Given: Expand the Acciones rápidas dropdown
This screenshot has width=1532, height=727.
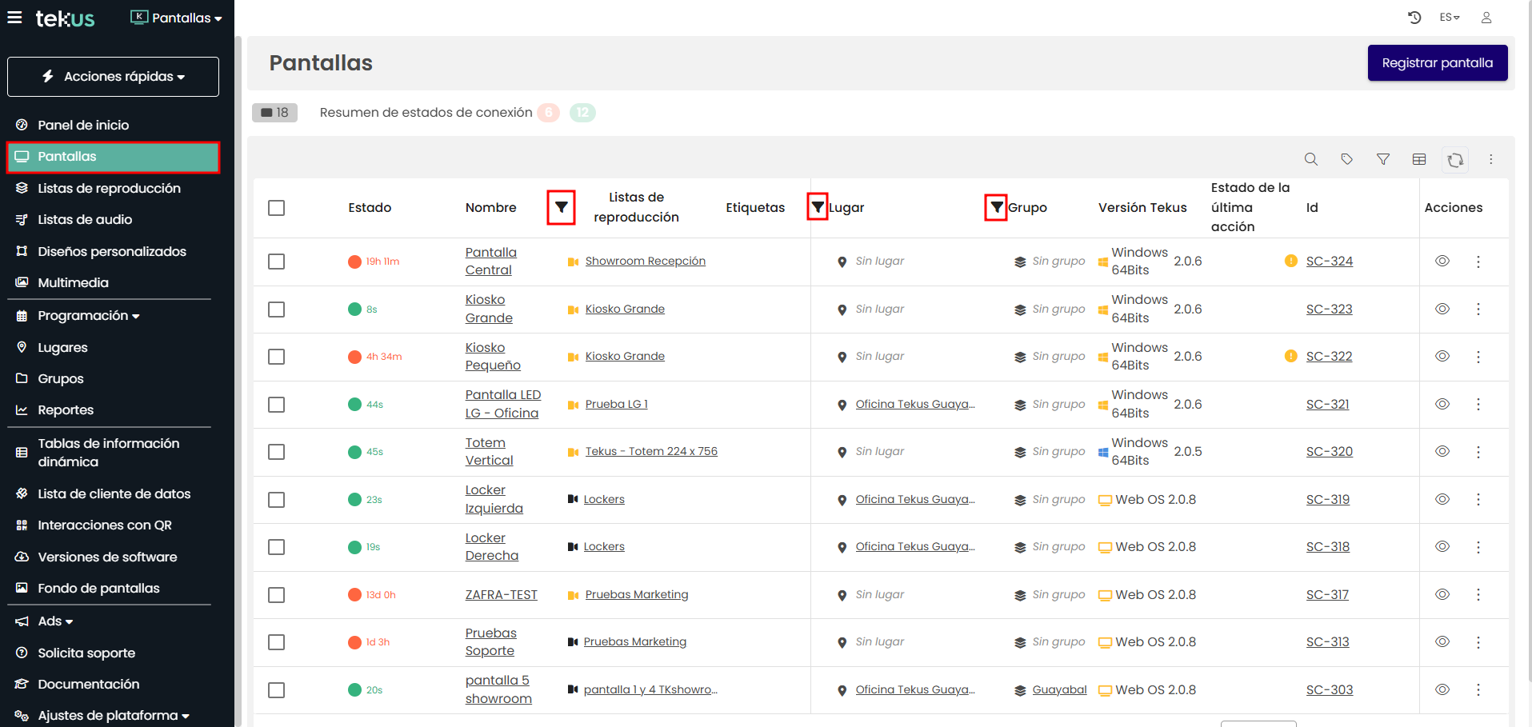Looking at the screenshot, I should [x=113, y=77].
